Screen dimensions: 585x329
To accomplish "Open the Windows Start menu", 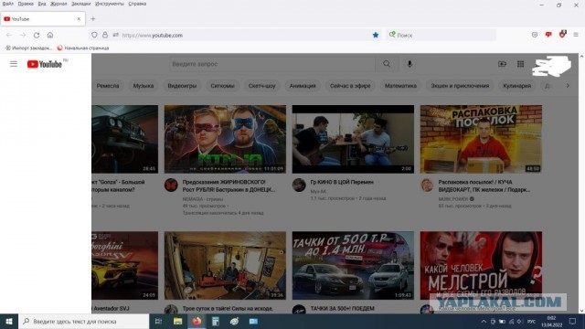I will (x=9, y=321).
